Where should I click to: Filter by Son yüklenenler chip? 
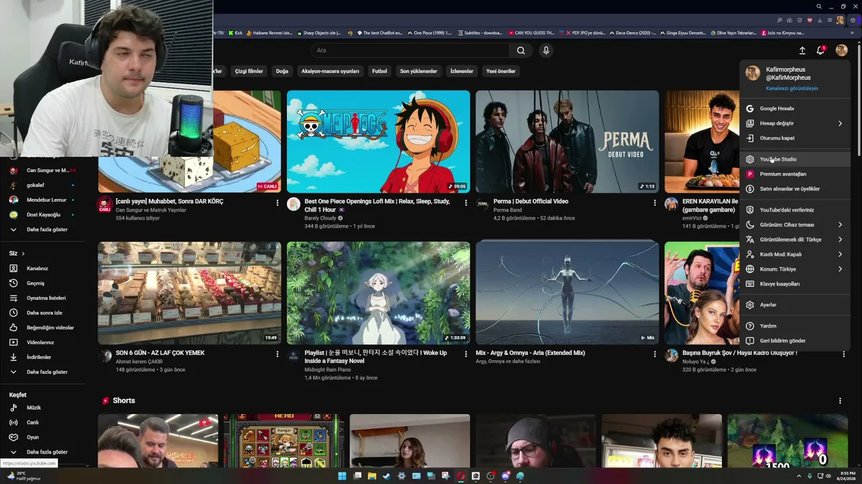[x=419, y=71]
